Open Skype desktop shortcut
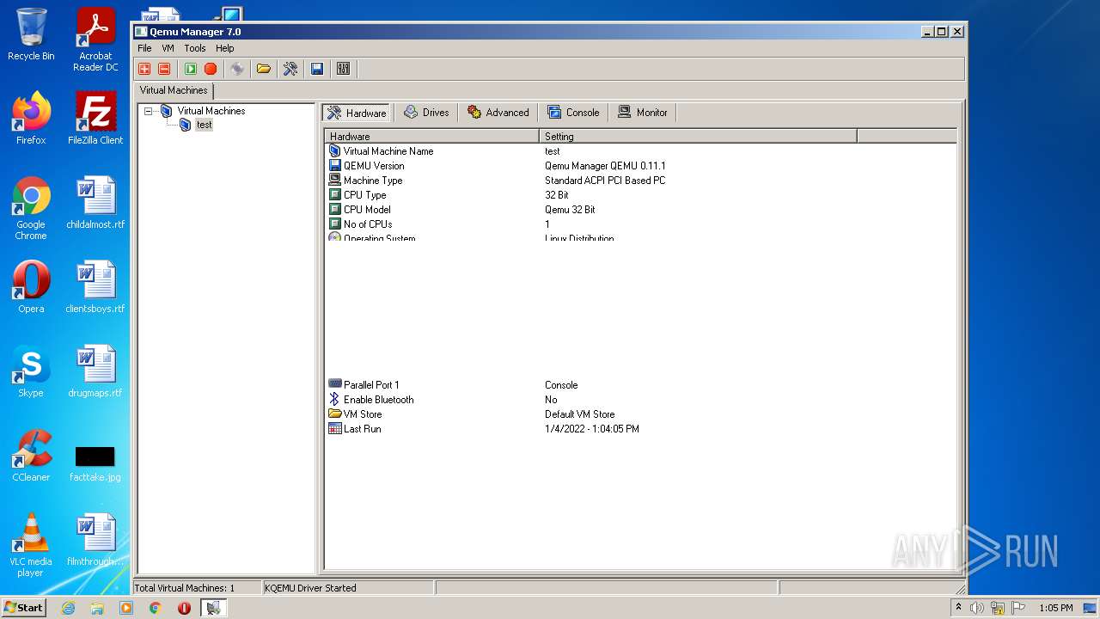The image size is (1100, 619). [31, 371]
